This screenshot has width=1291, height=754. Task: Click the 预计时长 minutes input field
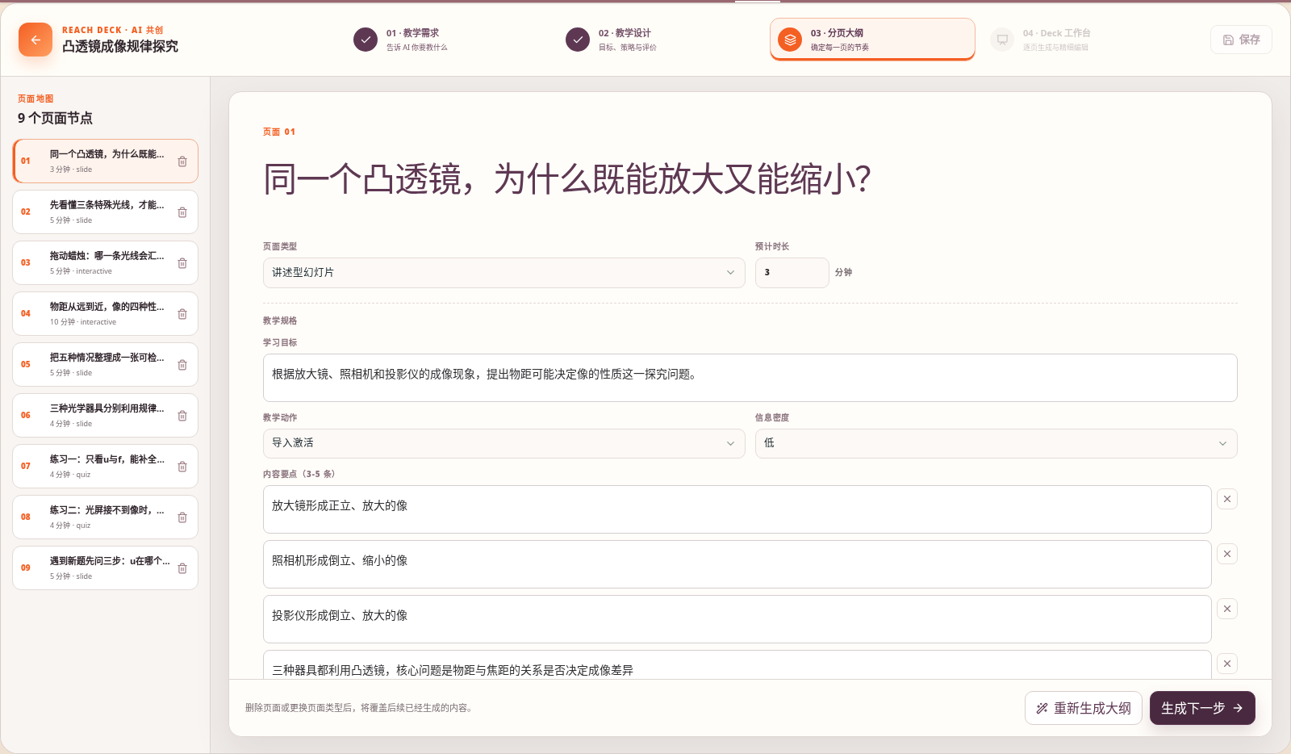coord(792,273)
